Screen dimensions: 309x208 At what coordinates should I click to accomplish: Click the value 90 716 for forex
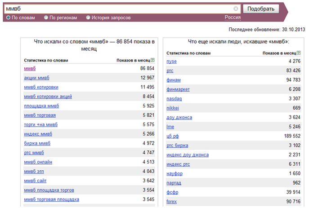point(293,201)
